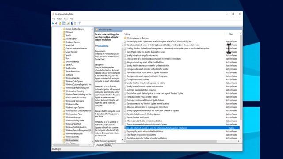This screenshot has width=283, height=159.
Task: Sort by the Setting column header
Action: pos(127,34)
